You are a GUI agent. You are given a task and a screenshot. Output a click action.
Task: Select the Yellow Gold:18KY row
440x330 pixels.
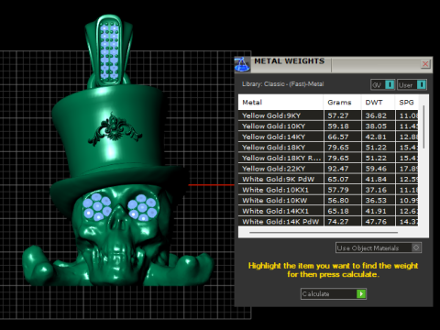click(328, 148)
